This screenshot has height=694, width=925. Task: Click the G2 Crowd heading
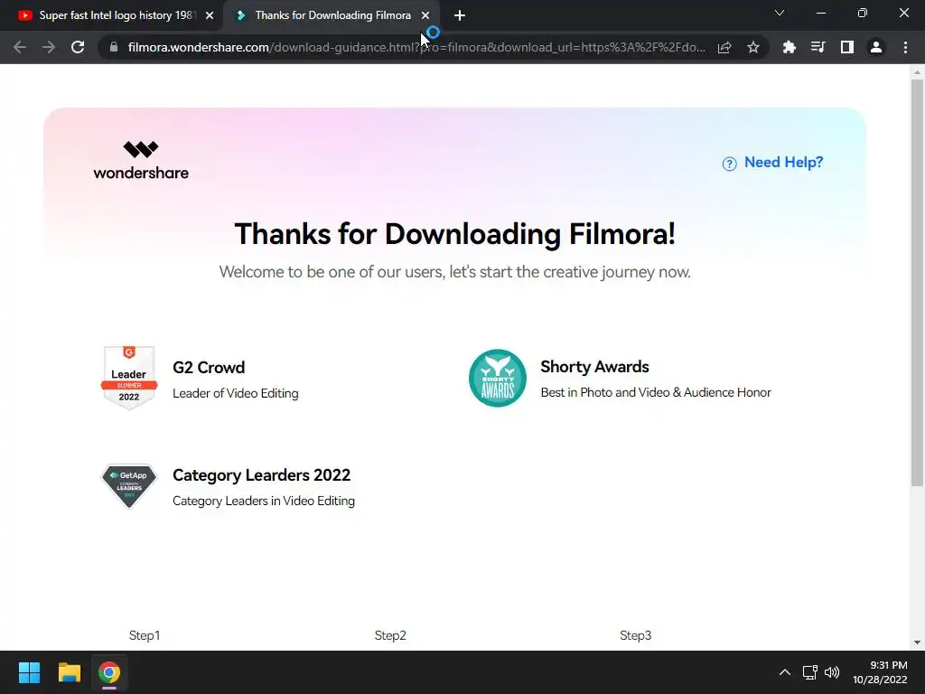point(209,367)
